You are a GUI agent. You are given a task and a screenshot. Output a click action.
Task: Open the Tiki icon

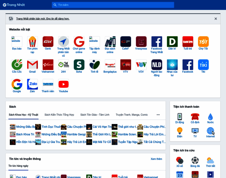click(x=203, y=65)
